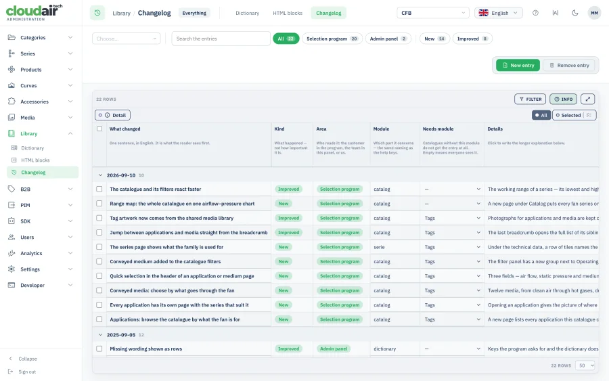Click the New entry button
This screenshot has width=609, height=381.
(518, 65)
